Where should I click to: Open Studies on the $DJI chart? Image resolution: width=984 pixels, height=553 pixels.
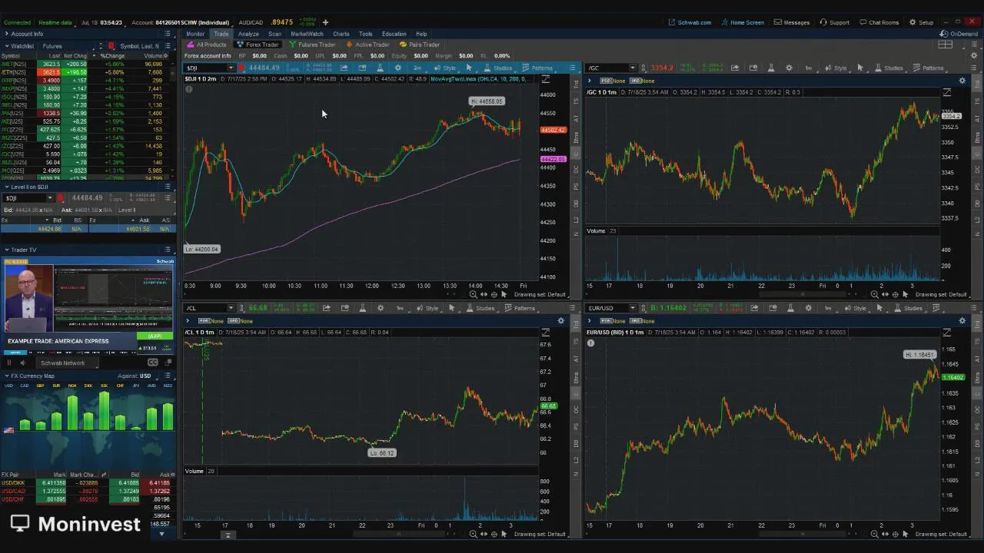[x=498, y=68]
